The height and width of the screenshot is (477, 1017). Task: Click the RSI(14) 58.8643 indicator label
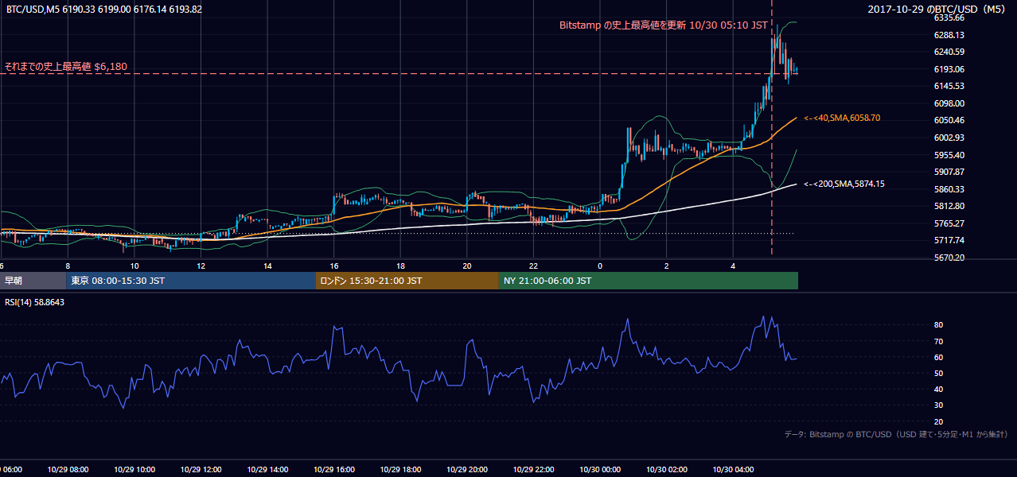(35, 302)
